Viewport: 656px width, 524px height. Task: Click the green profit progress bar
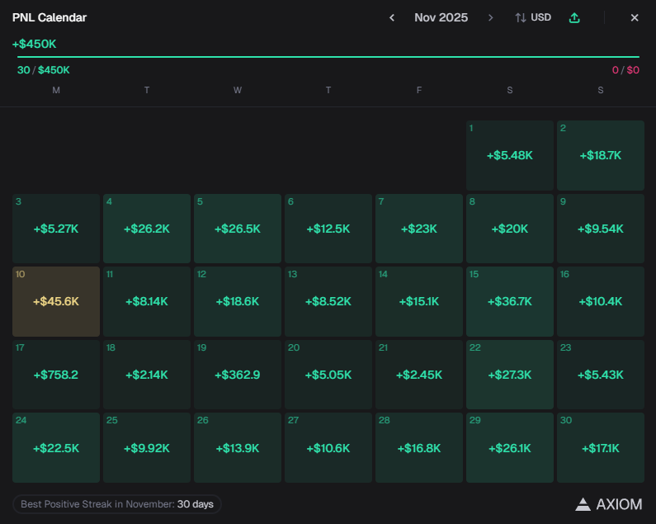click(328, 56)
